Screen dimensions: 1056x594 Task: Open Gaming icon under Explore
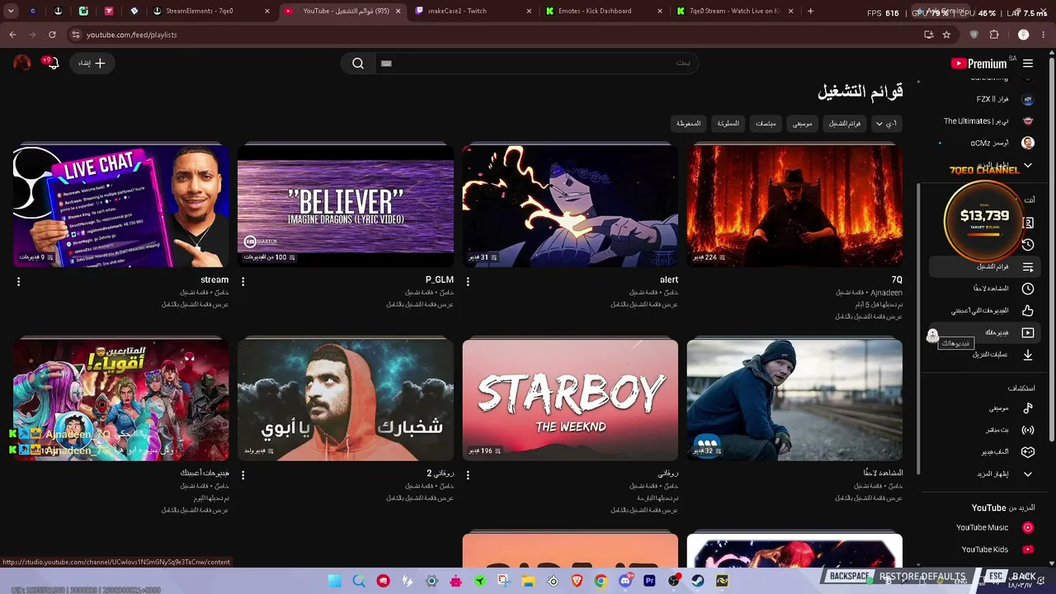[x=1028, y=452]
